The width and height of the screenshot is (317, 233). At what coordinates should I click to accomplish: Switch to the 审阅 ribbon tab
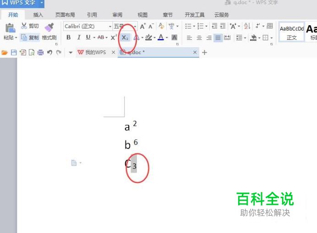point(117,15)
